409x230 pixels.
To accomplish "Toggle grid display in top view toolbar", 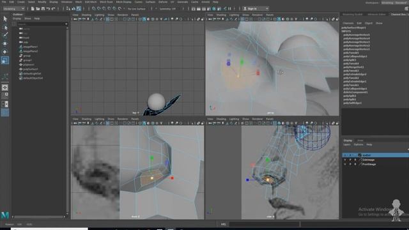I will tap(107, 19).
